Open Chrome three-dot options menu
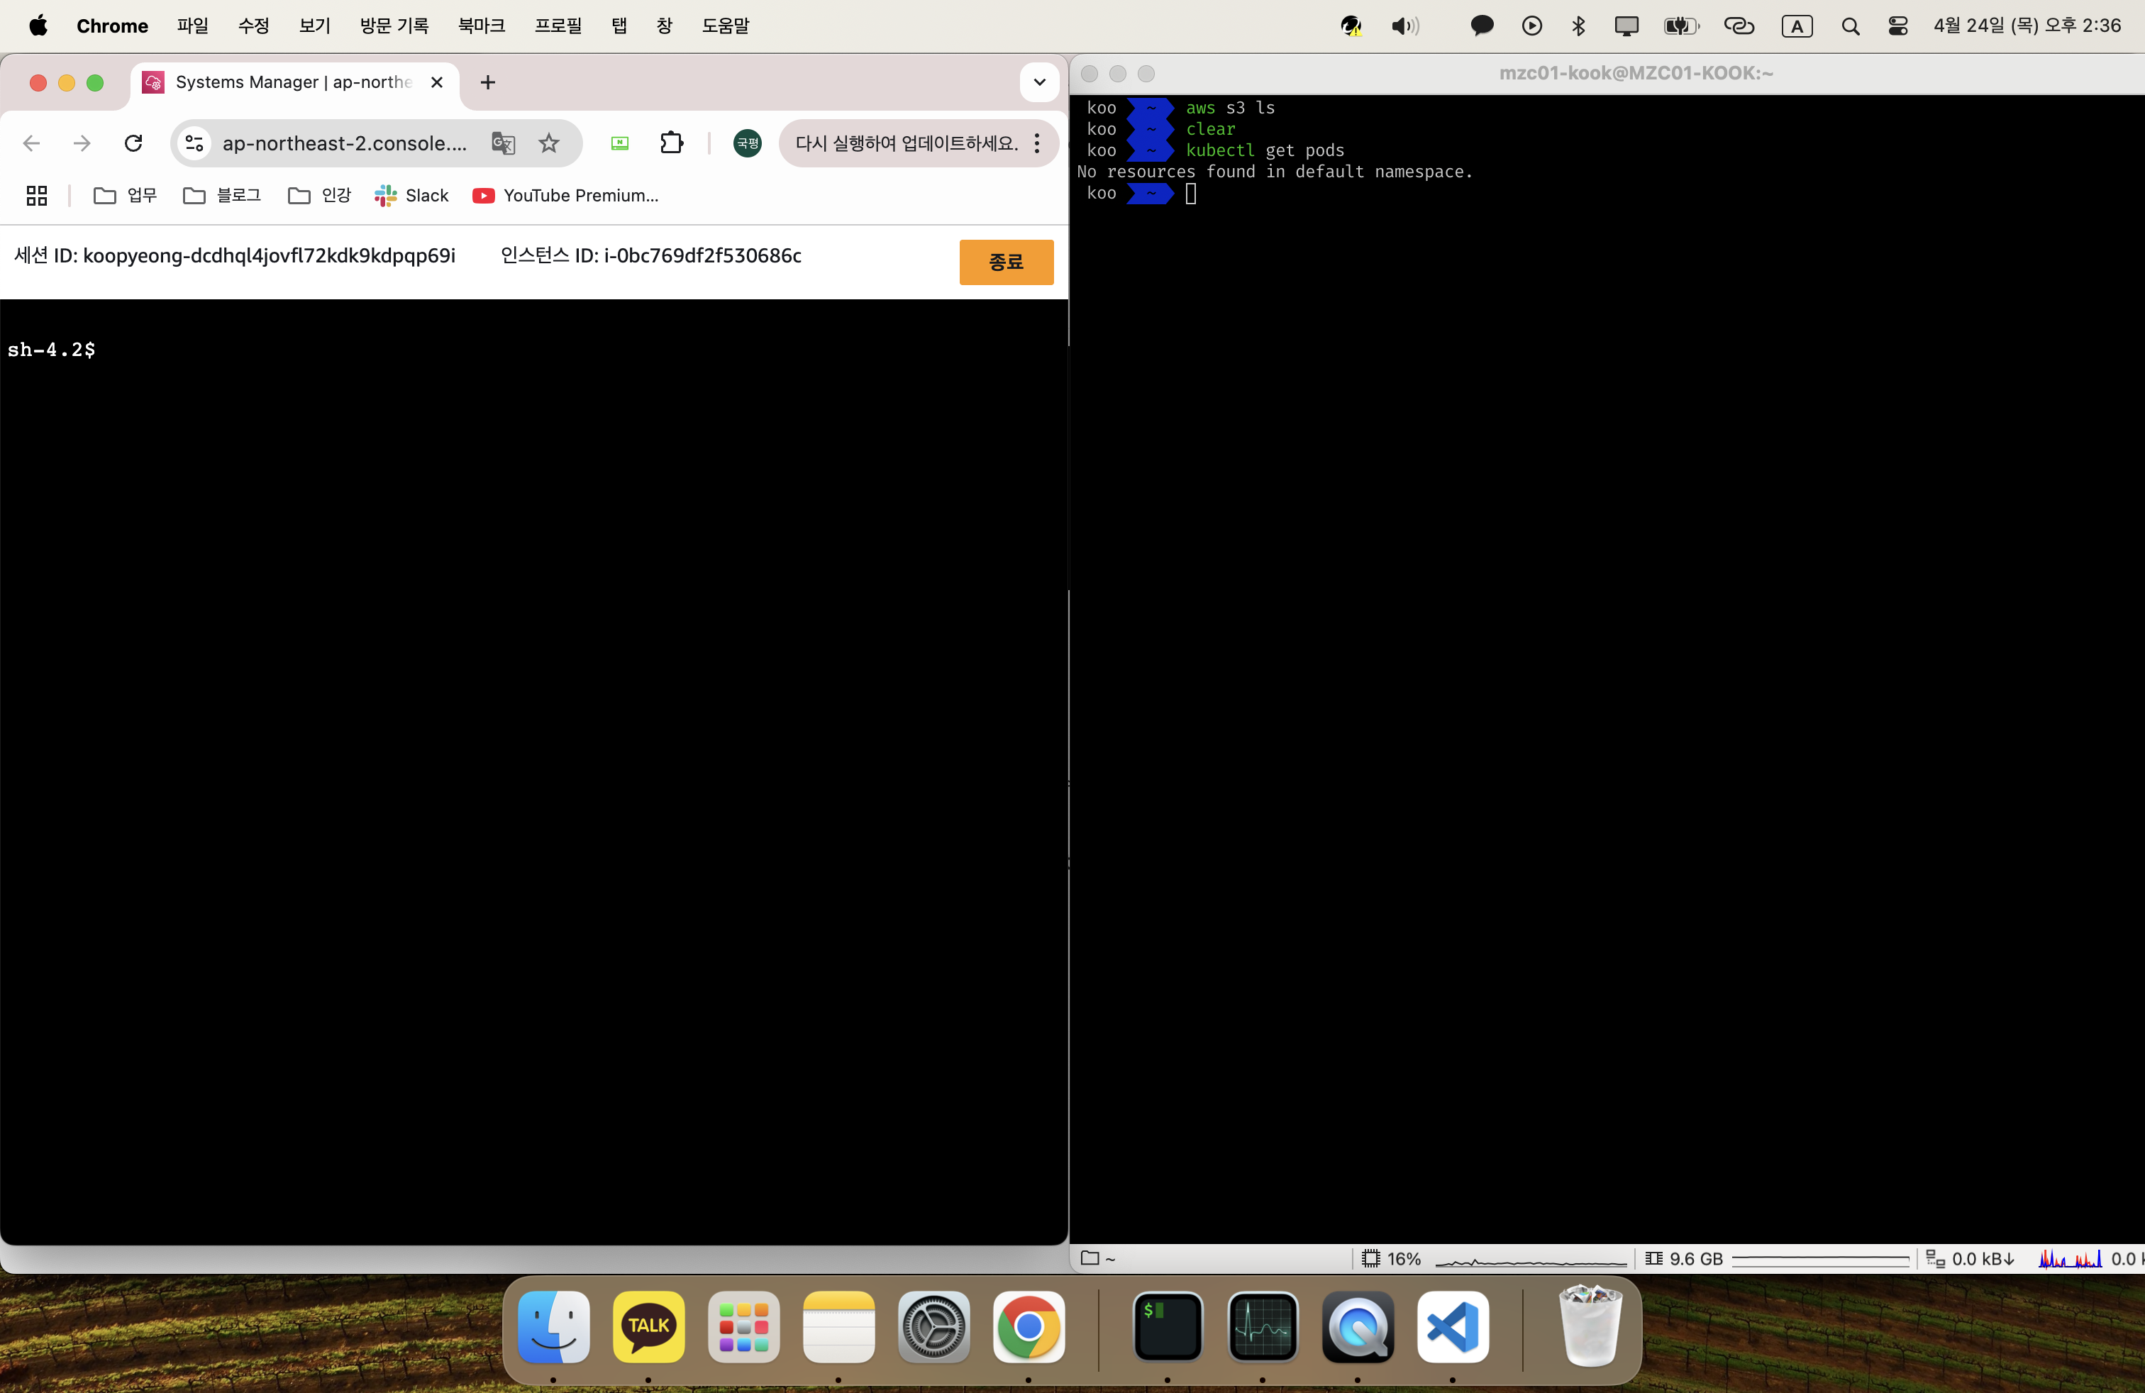The image size is (2145, 1393). point(1037,143)
